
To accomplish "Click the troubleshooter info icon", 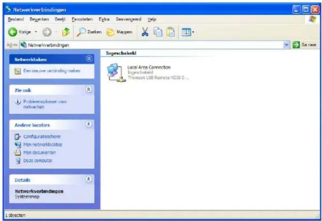I will tap(18, 102).
